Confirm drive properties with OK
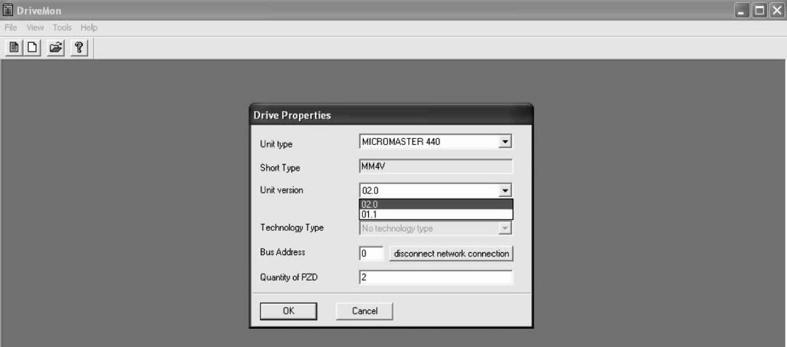The image size is (787, 347). point(289,311)
